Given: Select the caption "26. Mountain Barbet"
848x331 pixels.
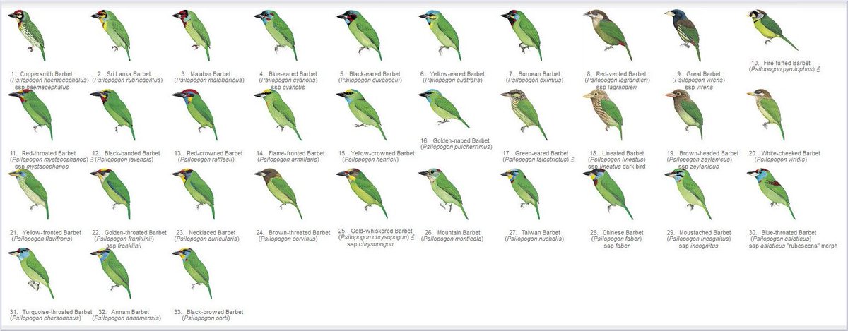Looking at the screenshot, I should click(x=454, y=232).
